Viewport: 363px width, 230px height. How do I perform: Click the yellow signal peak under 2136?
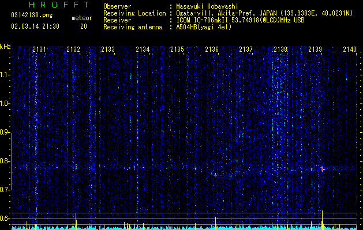215,223
